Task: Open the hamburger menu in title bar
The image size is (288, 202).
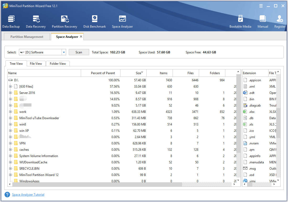Action: 261,6
